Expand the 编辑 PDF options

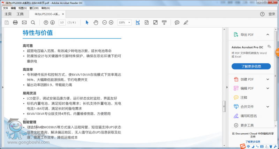[267, 88]
